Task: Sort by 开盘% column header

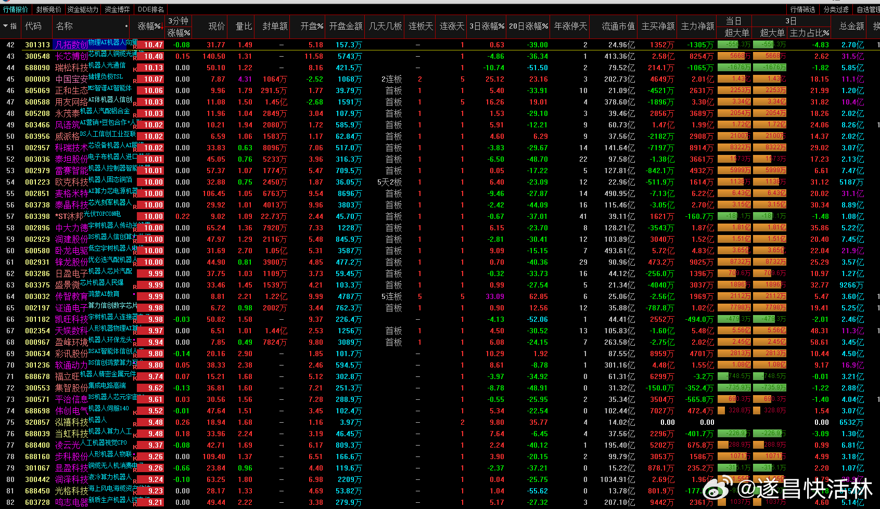Action: (312, 26)
